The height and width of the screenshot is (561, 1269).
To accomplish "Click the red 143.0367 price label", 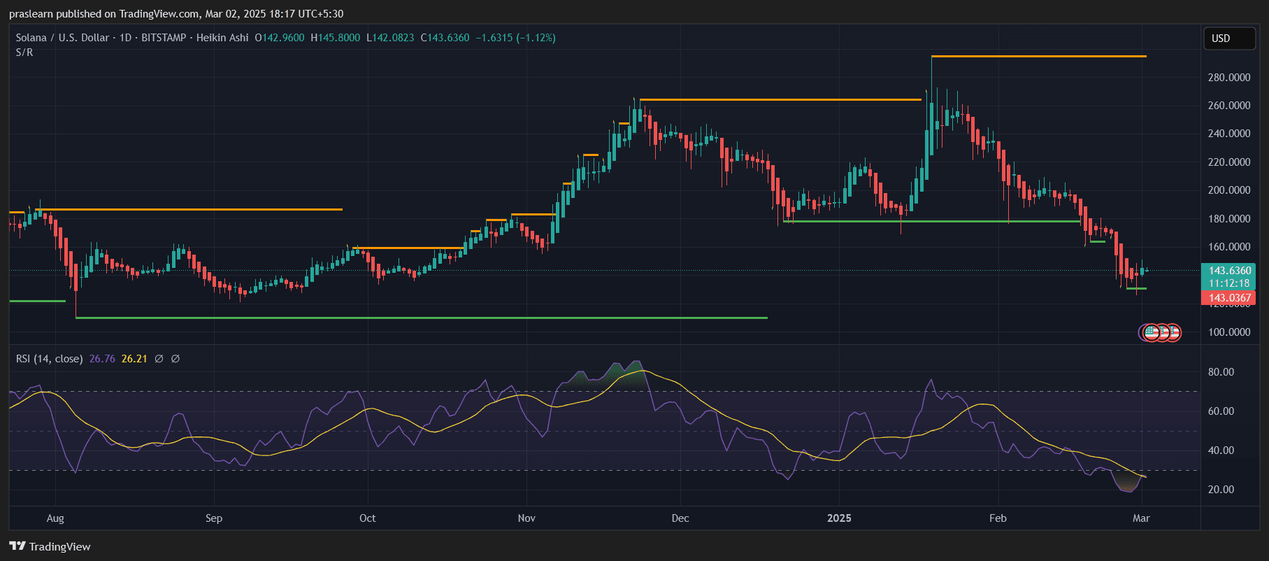I will (1229, 298).
